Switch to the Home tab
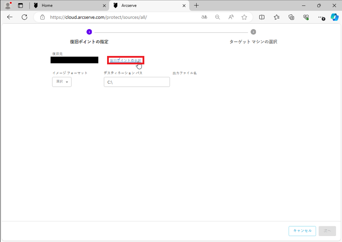342x242 pixels. click(70, 6)
